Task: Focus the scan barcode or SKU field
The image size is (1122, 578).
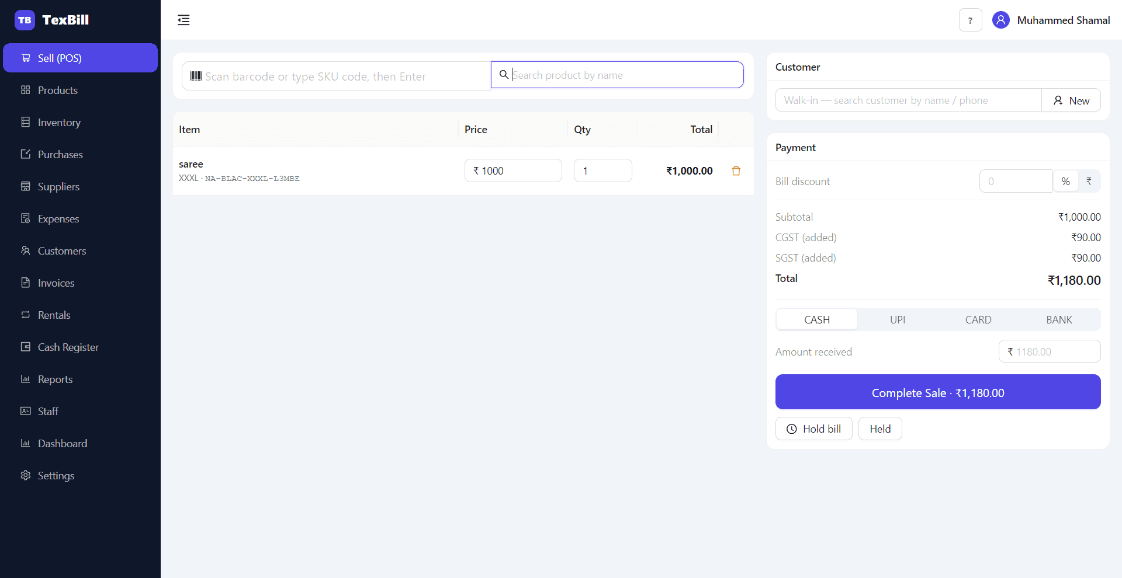Action: 337,76
